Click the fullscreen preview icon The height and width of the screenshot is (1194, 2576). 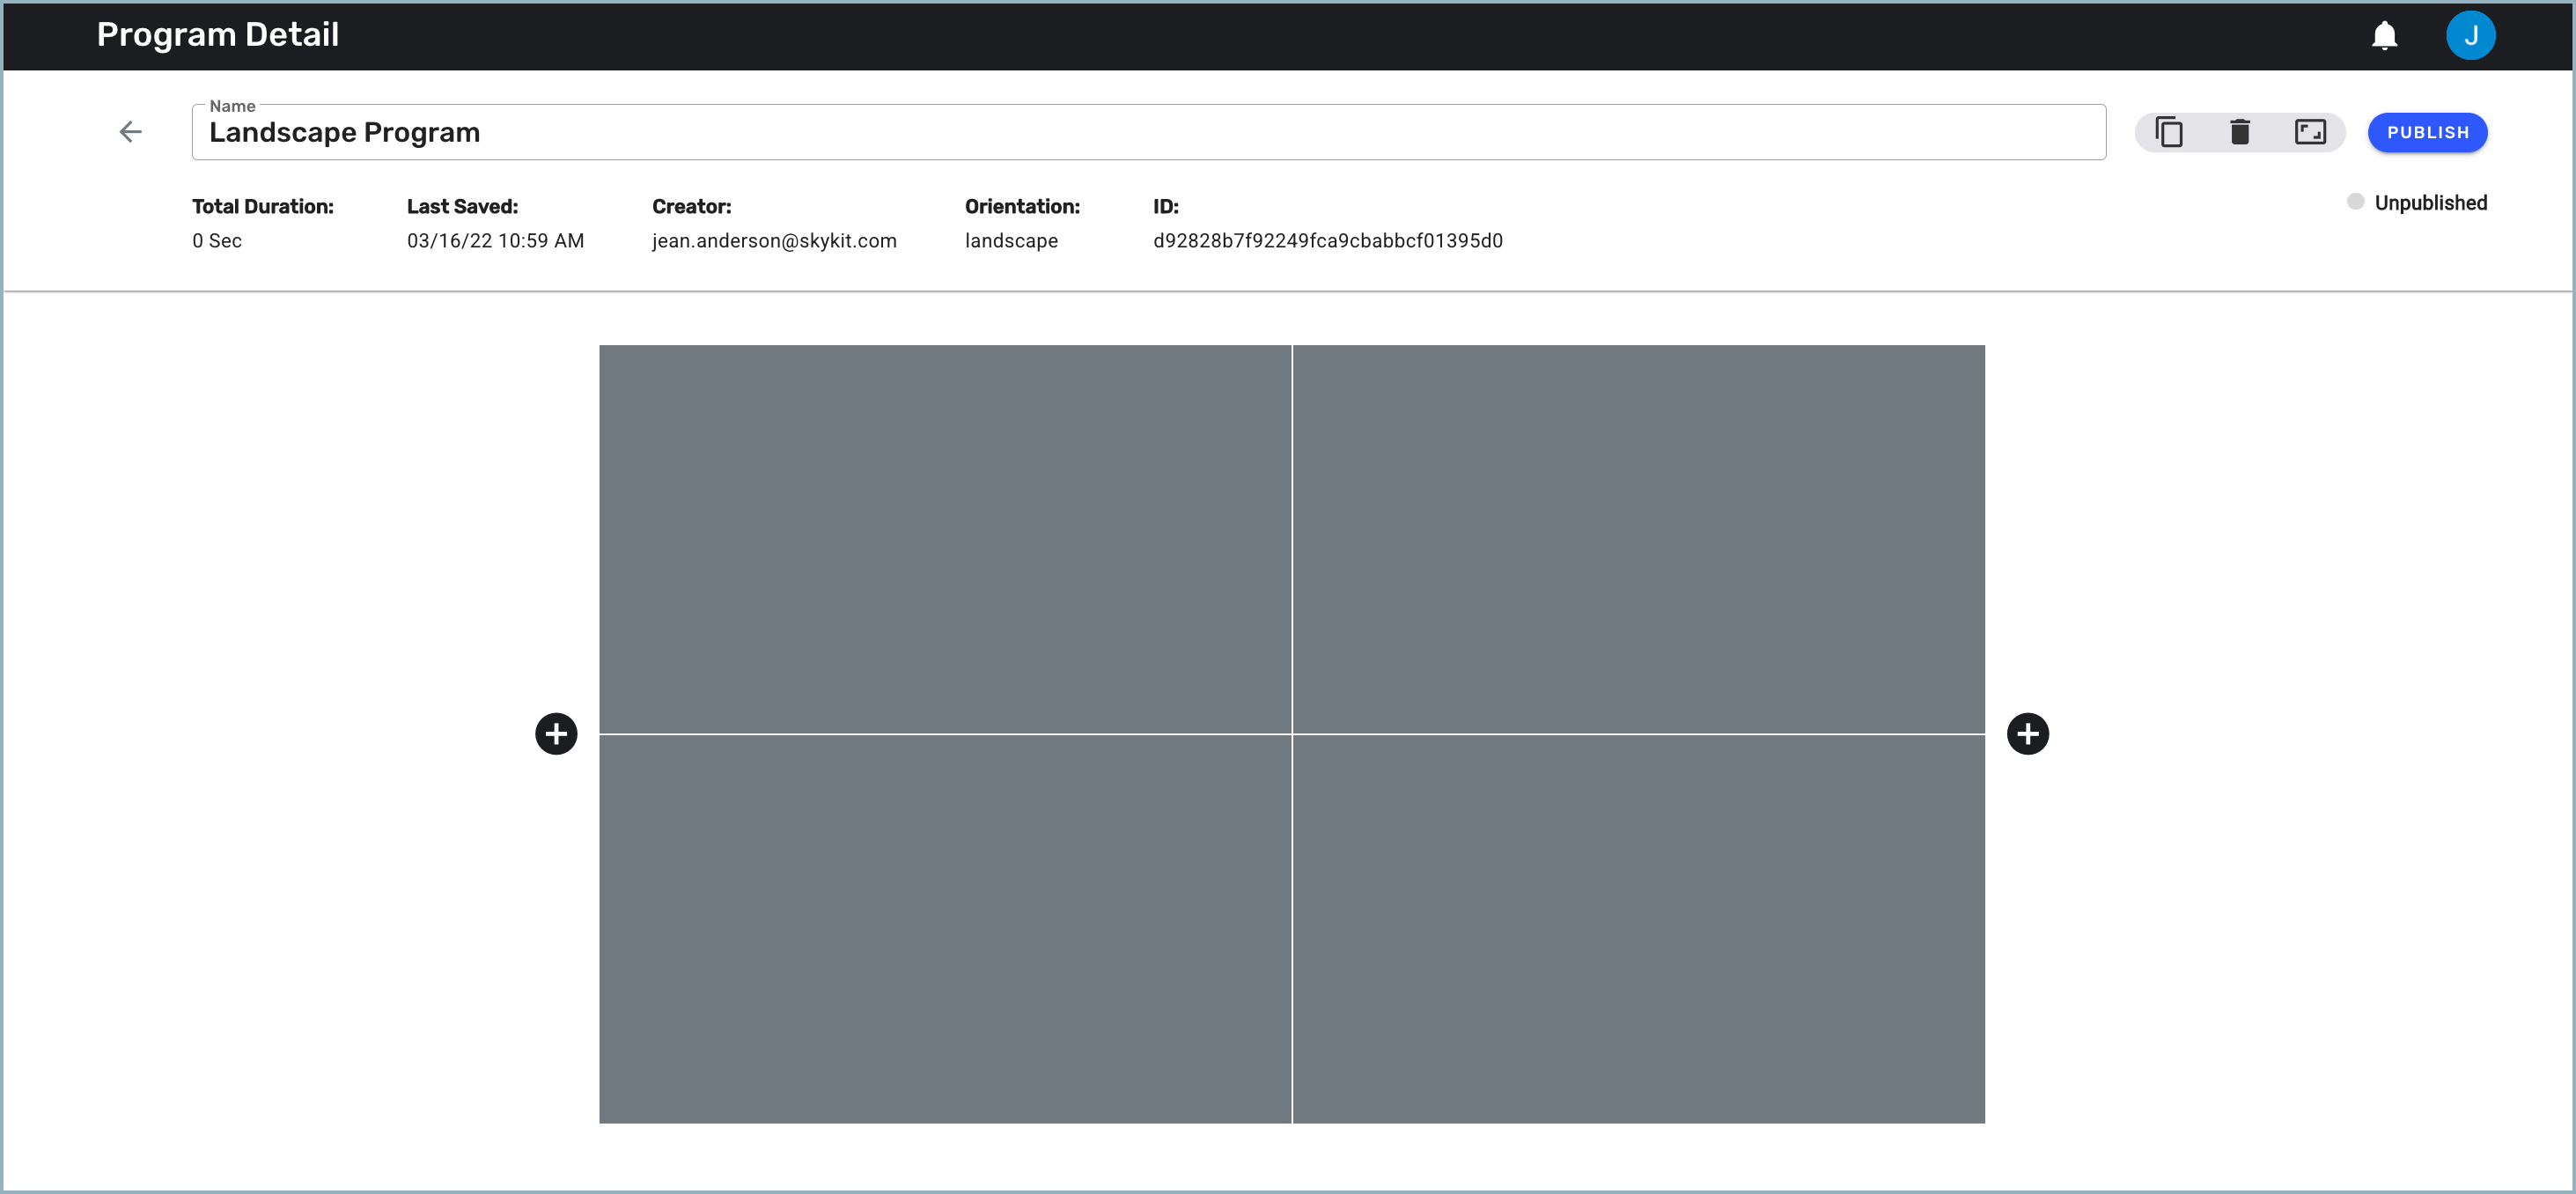(x=2312, y=133)
